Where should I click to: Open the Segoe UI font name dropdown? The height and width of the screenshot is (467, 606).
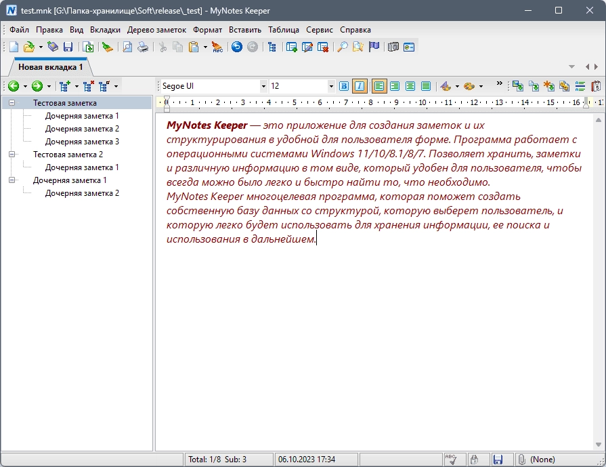tap(263, 86)
